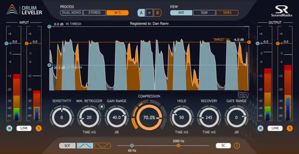Click the LO THRESH handle at -20.0 dB
The image size is (299, 154).
point(49,65)
